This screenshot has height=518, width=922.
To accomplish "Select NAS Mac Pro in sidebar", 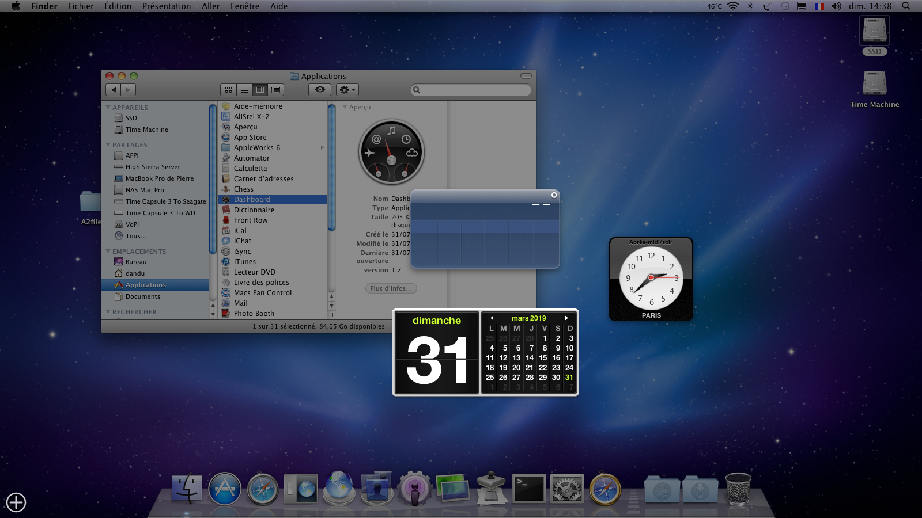I will pyautogui.click(x=145, y=190).
